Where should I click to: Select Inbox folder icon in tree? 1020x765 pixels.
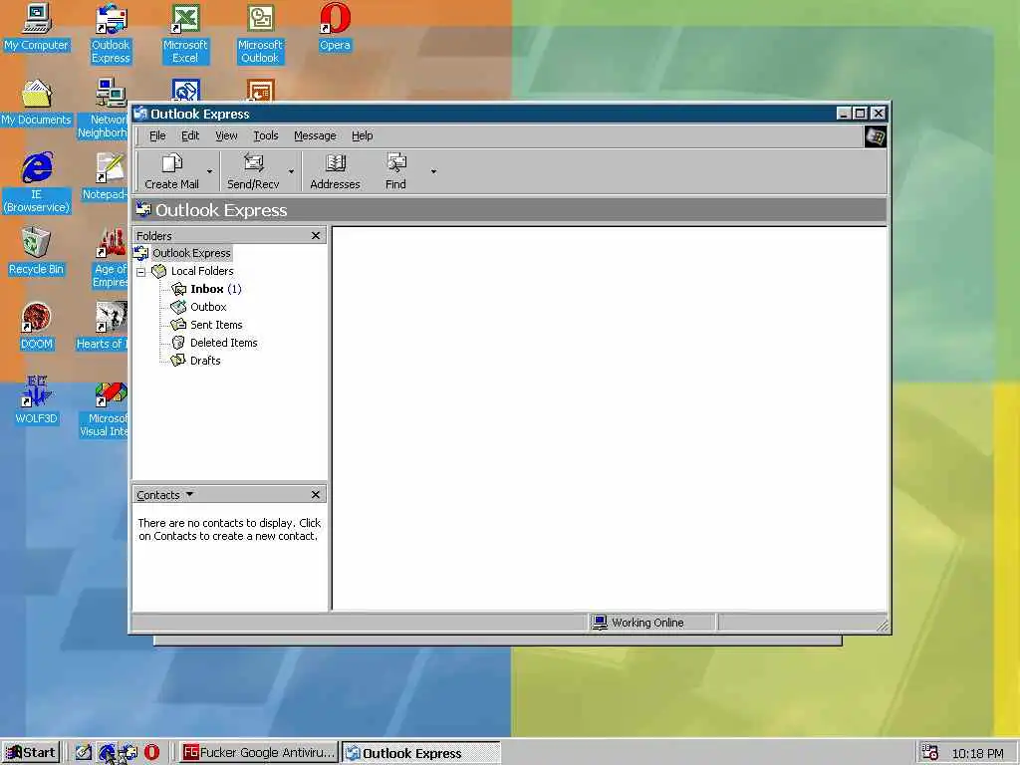point(179,289)
